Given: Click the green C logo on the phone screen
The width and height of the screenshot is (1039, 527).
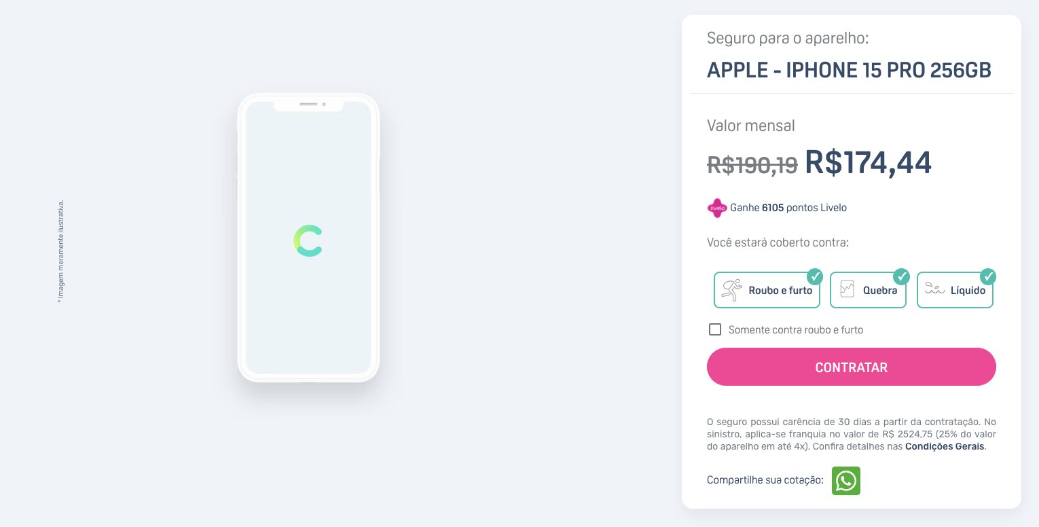Looking at the screenshot, I should (308, 241).
